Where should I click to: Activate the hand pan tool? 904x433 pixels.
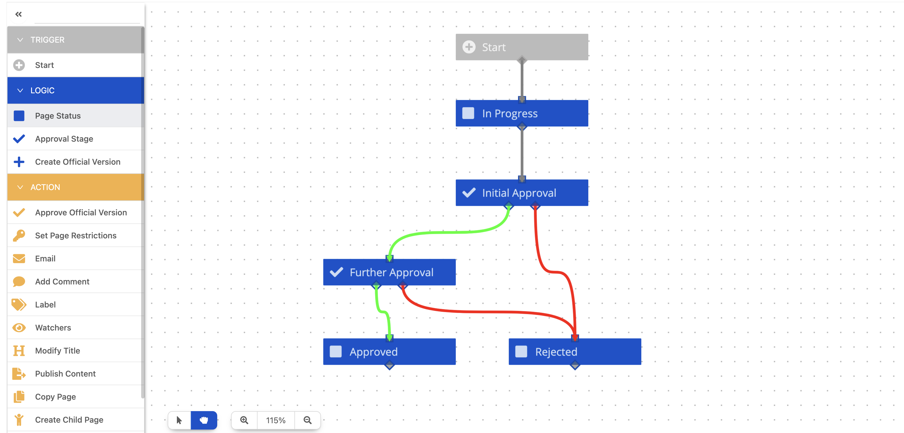pyautogui.click(x=204, y=420)
